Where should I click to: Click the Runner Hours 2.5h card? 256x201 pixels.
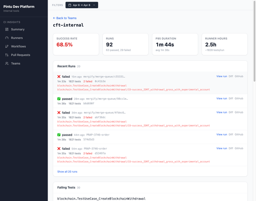point(225,44)
